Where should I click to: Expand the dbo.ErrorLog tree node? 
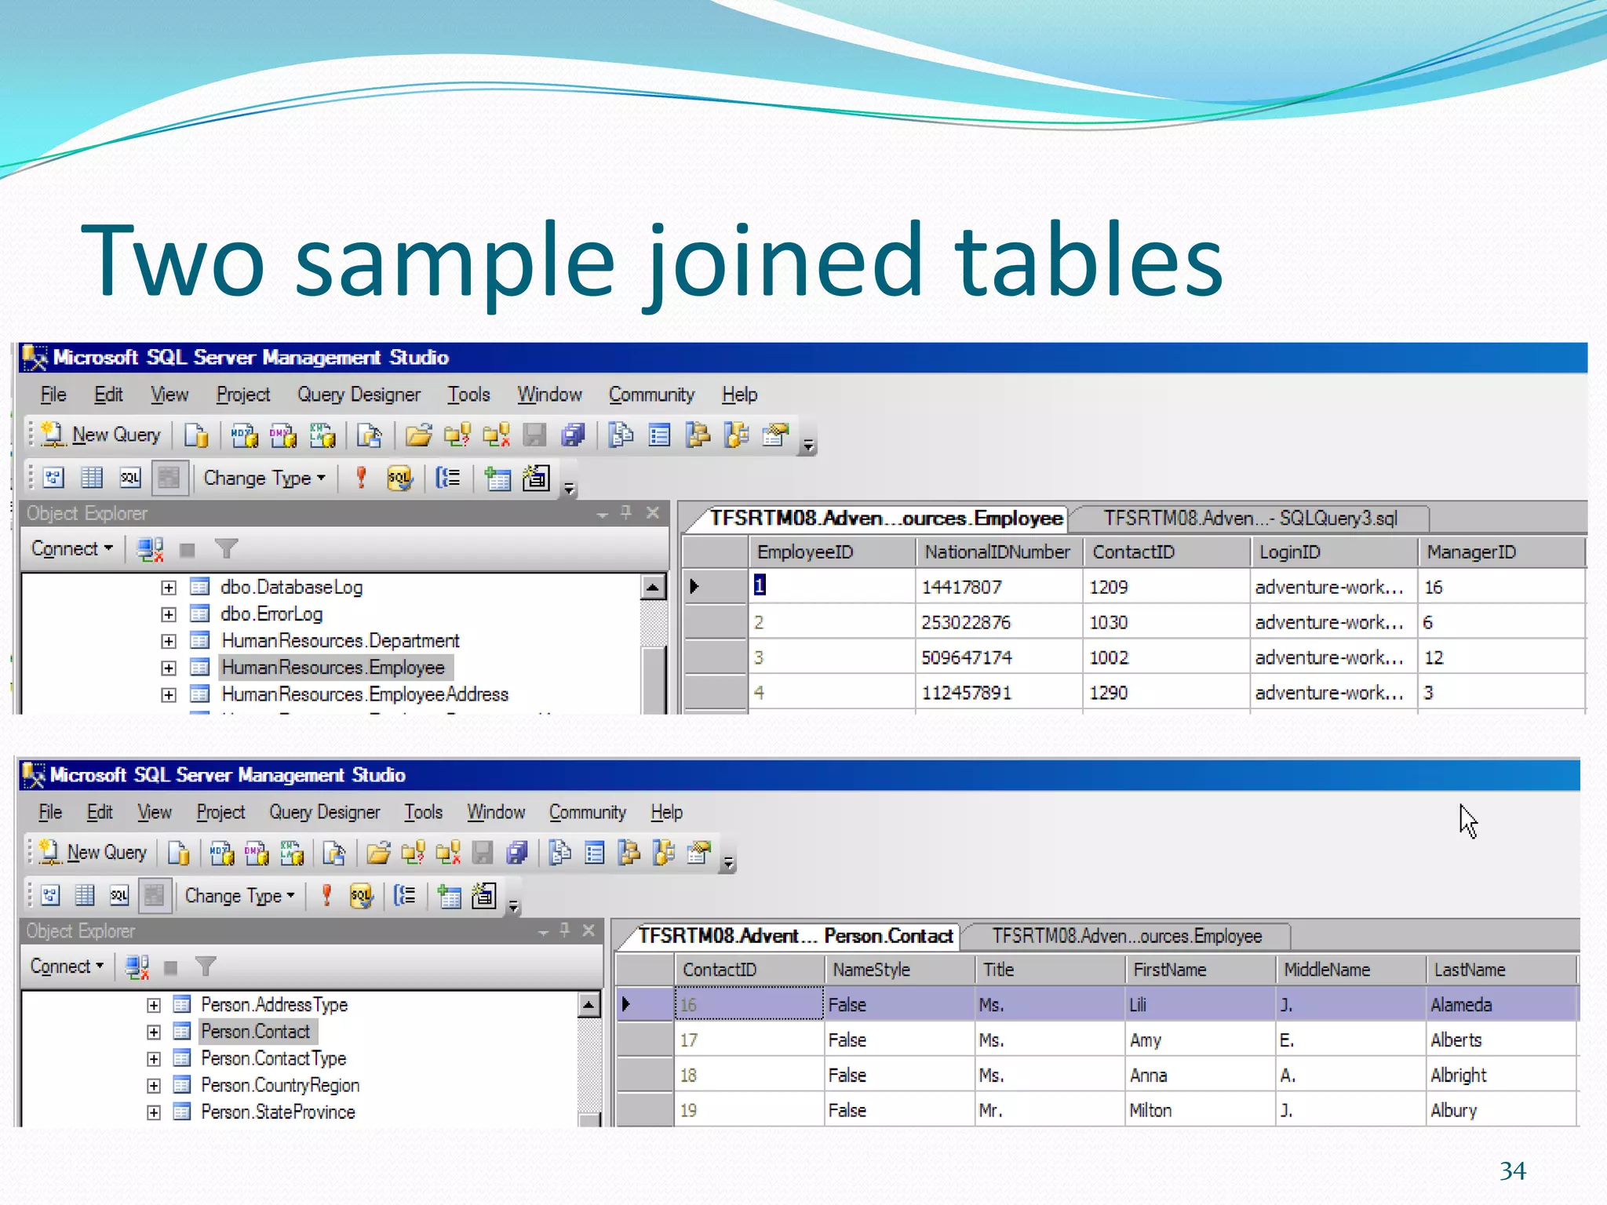point(169,613)
